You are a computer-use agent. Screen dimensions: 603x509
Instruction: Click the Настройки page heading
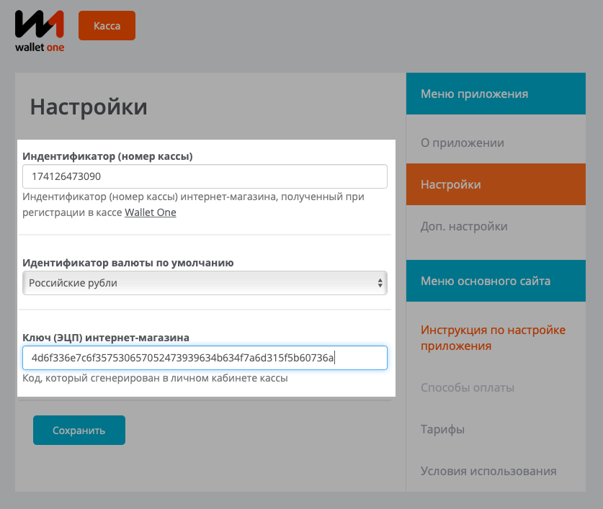89,107
